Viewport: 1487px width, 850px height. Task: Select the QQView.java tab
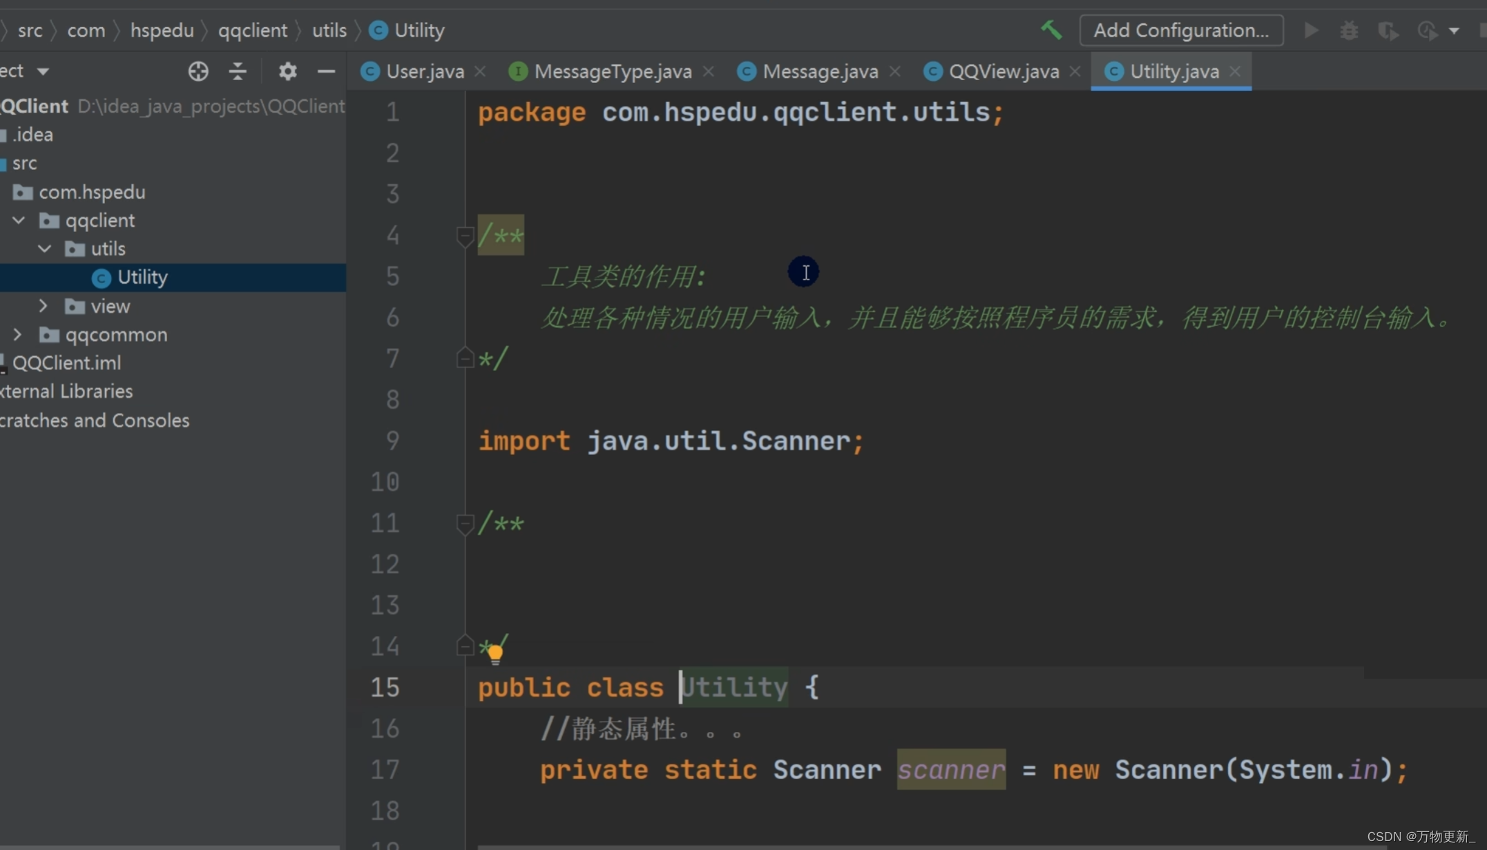click(x=1005, y=70)
